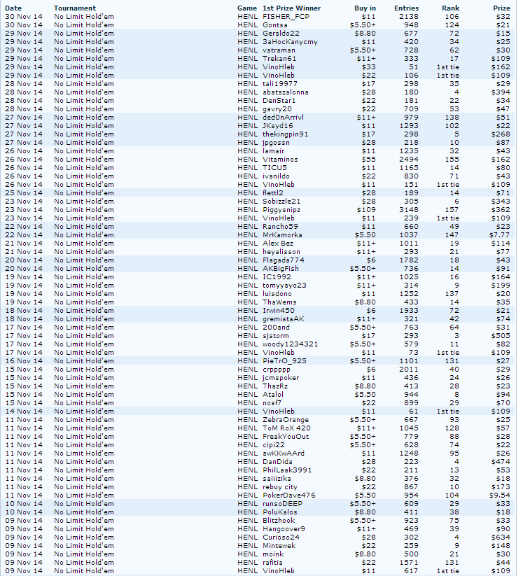Select winner name PokerDave476
This screenshot has width=523, height=576.
tap(289, 496)
